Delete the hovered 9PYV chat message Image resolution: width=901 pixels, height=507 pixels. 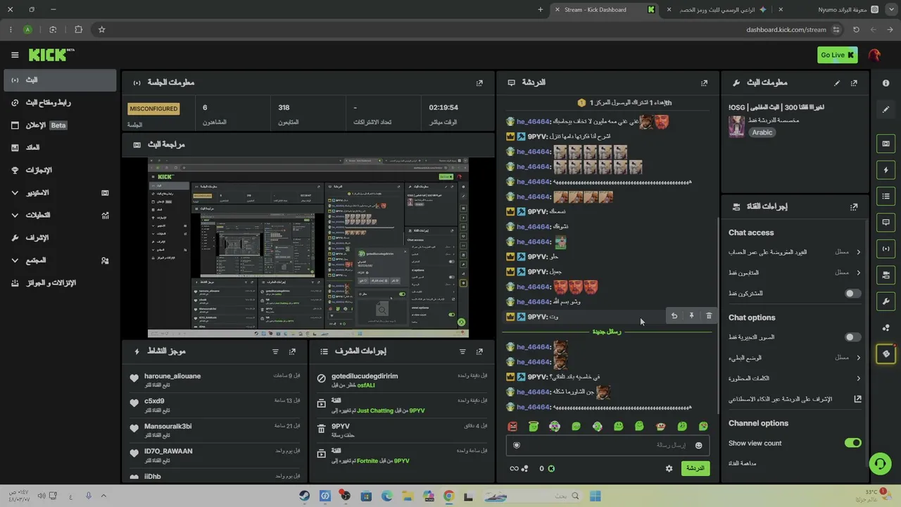(709, 316)
